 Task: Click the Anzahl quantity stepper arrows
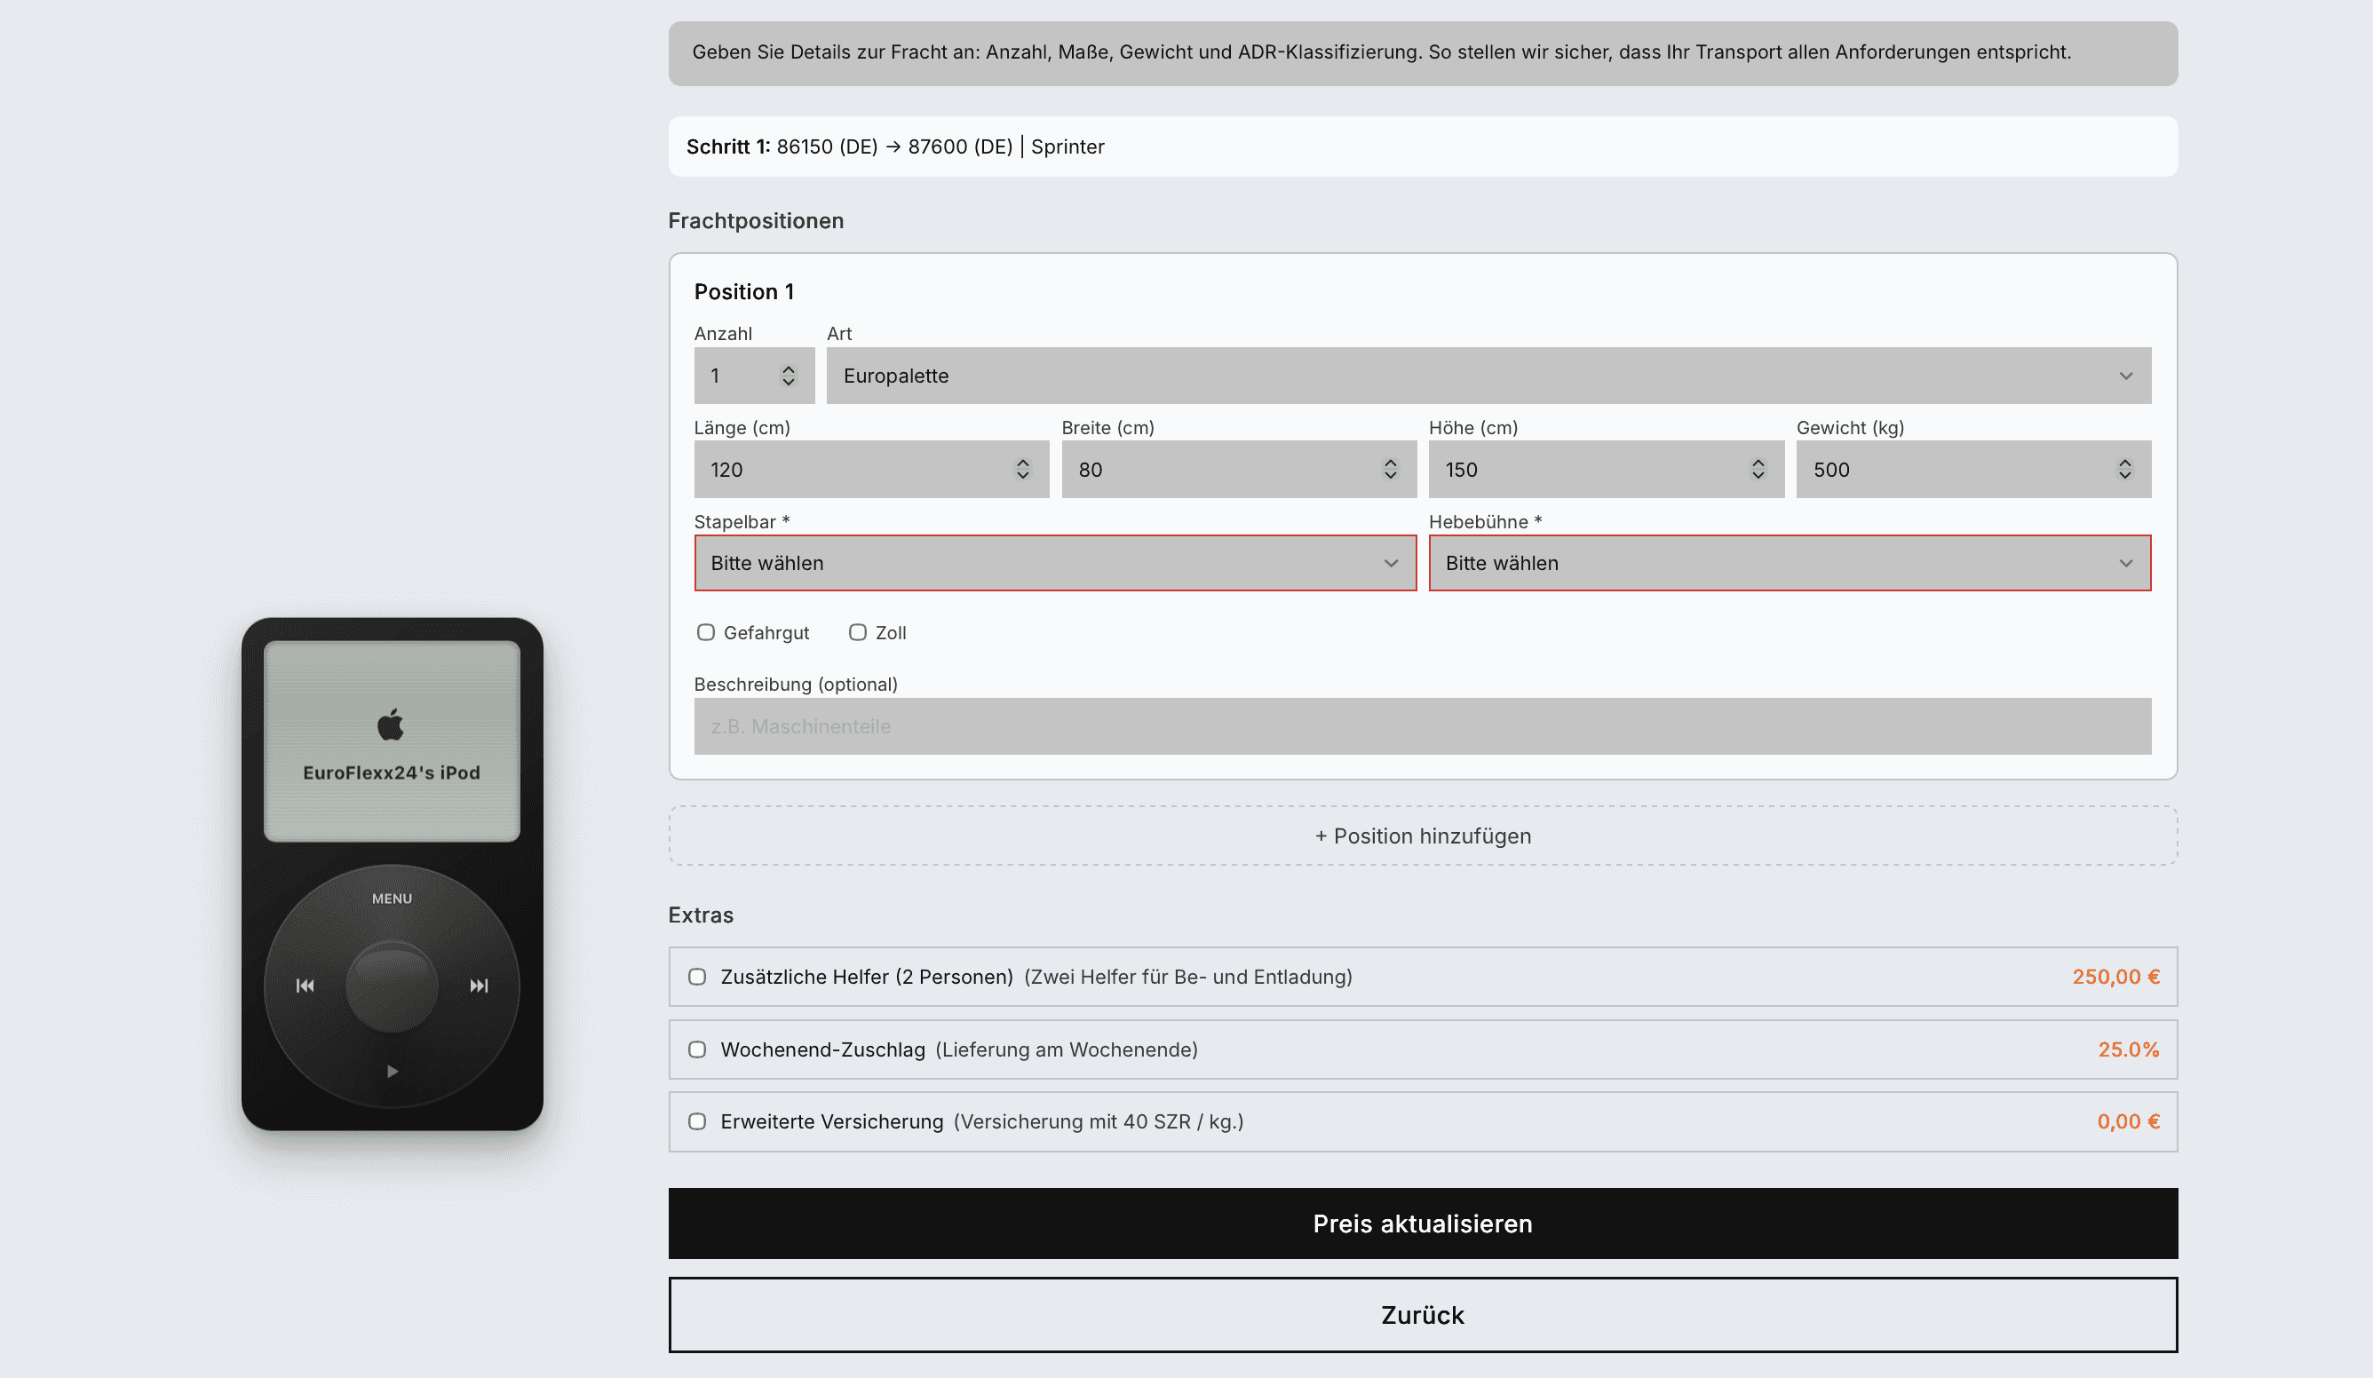[788, 376]
